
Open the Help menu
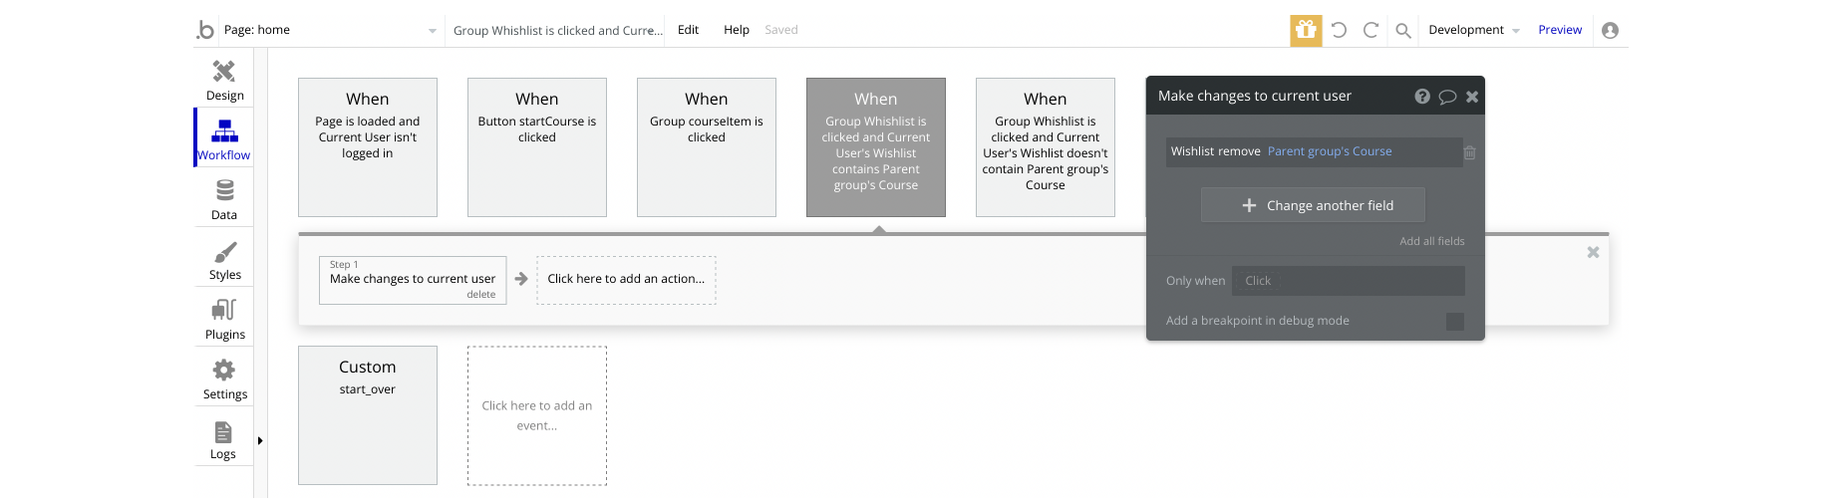coord(736,30)
